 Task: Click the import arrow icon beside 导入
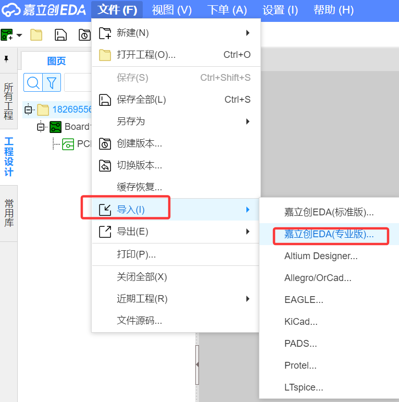(105, 210)
